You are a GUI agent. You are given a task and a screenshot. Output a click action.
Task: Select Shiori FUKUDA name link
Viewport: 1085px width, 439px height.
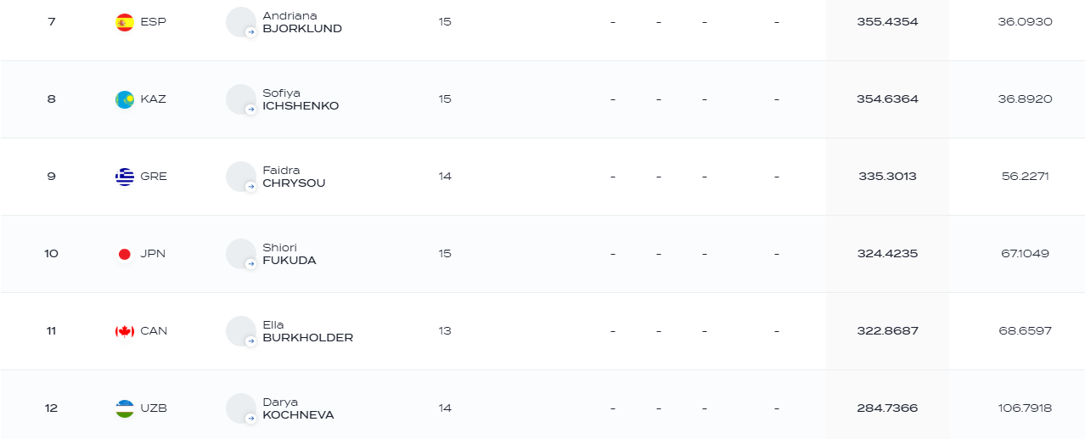[290, 254]
